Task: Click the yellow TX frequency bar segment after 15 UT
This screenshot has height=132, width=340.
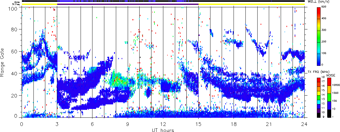Action: coord(252,4)
